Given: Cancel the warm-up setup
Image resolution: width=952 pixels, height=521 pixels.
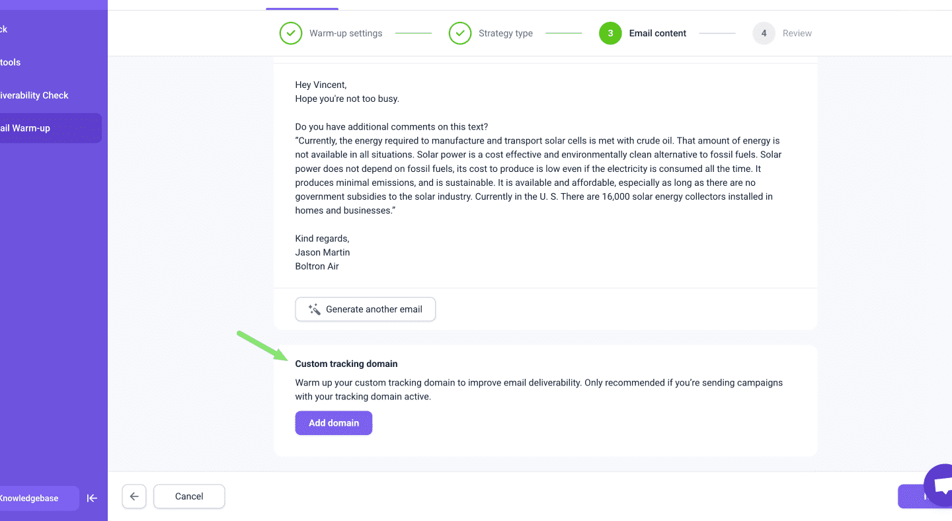Looking at the screenshot, I should pyautogui.click(x=189, y=497).
